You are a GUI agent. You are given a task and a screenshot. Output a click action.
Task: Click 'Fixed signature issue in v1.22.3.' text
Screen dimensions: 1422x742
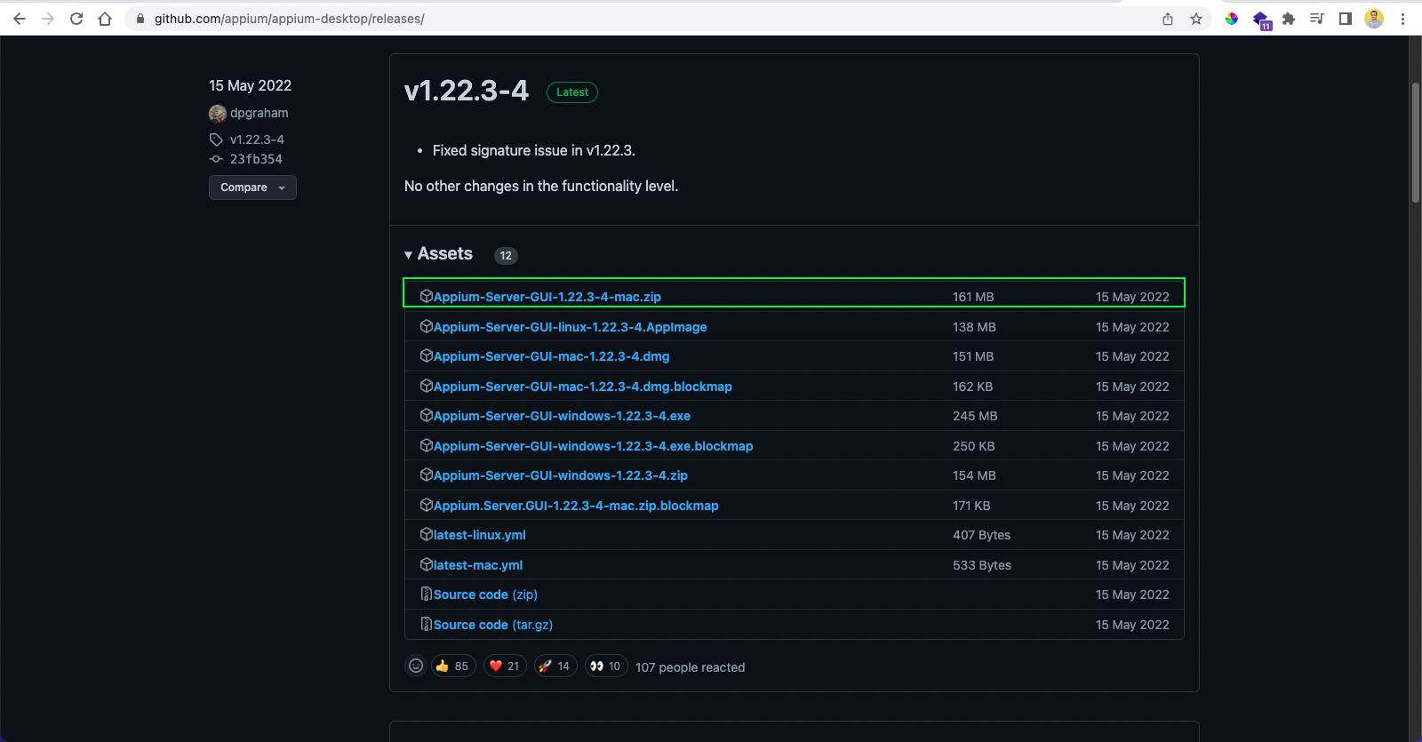click(534, 151)
